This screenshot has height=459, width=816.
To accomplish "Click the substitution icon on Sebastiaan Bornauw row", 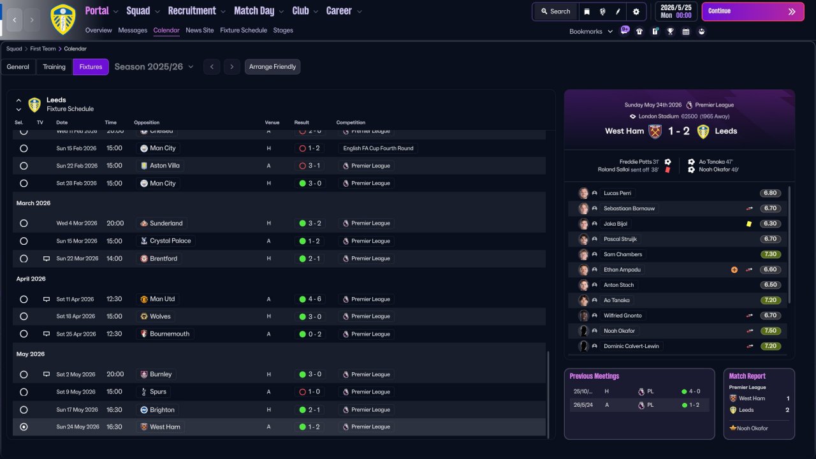I will tap(749, 208).
